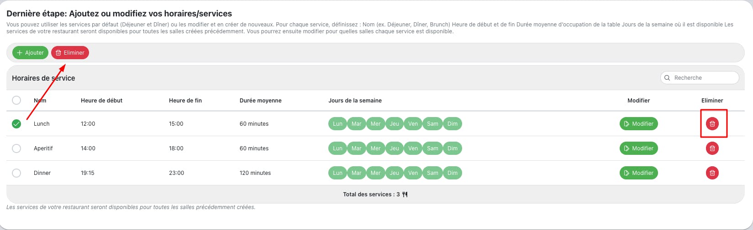
Task: Click the red Eliminer toolbar button
Action: click(70, 53)
